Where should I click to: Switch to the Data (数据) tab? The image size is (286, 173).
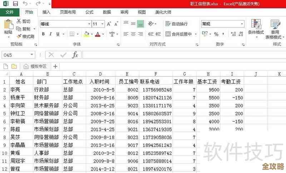[107, 12]
